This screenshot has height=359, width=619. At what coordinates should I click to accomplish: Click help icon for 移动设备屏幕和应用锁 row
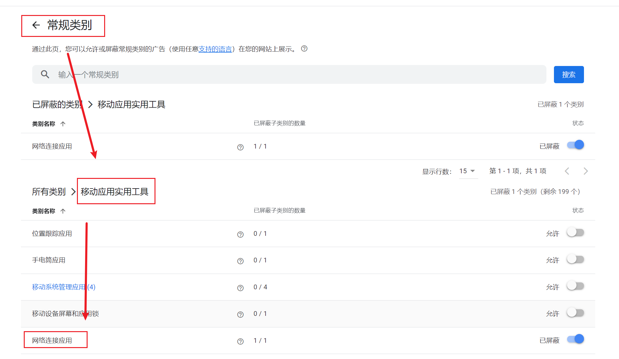(240, 315)
